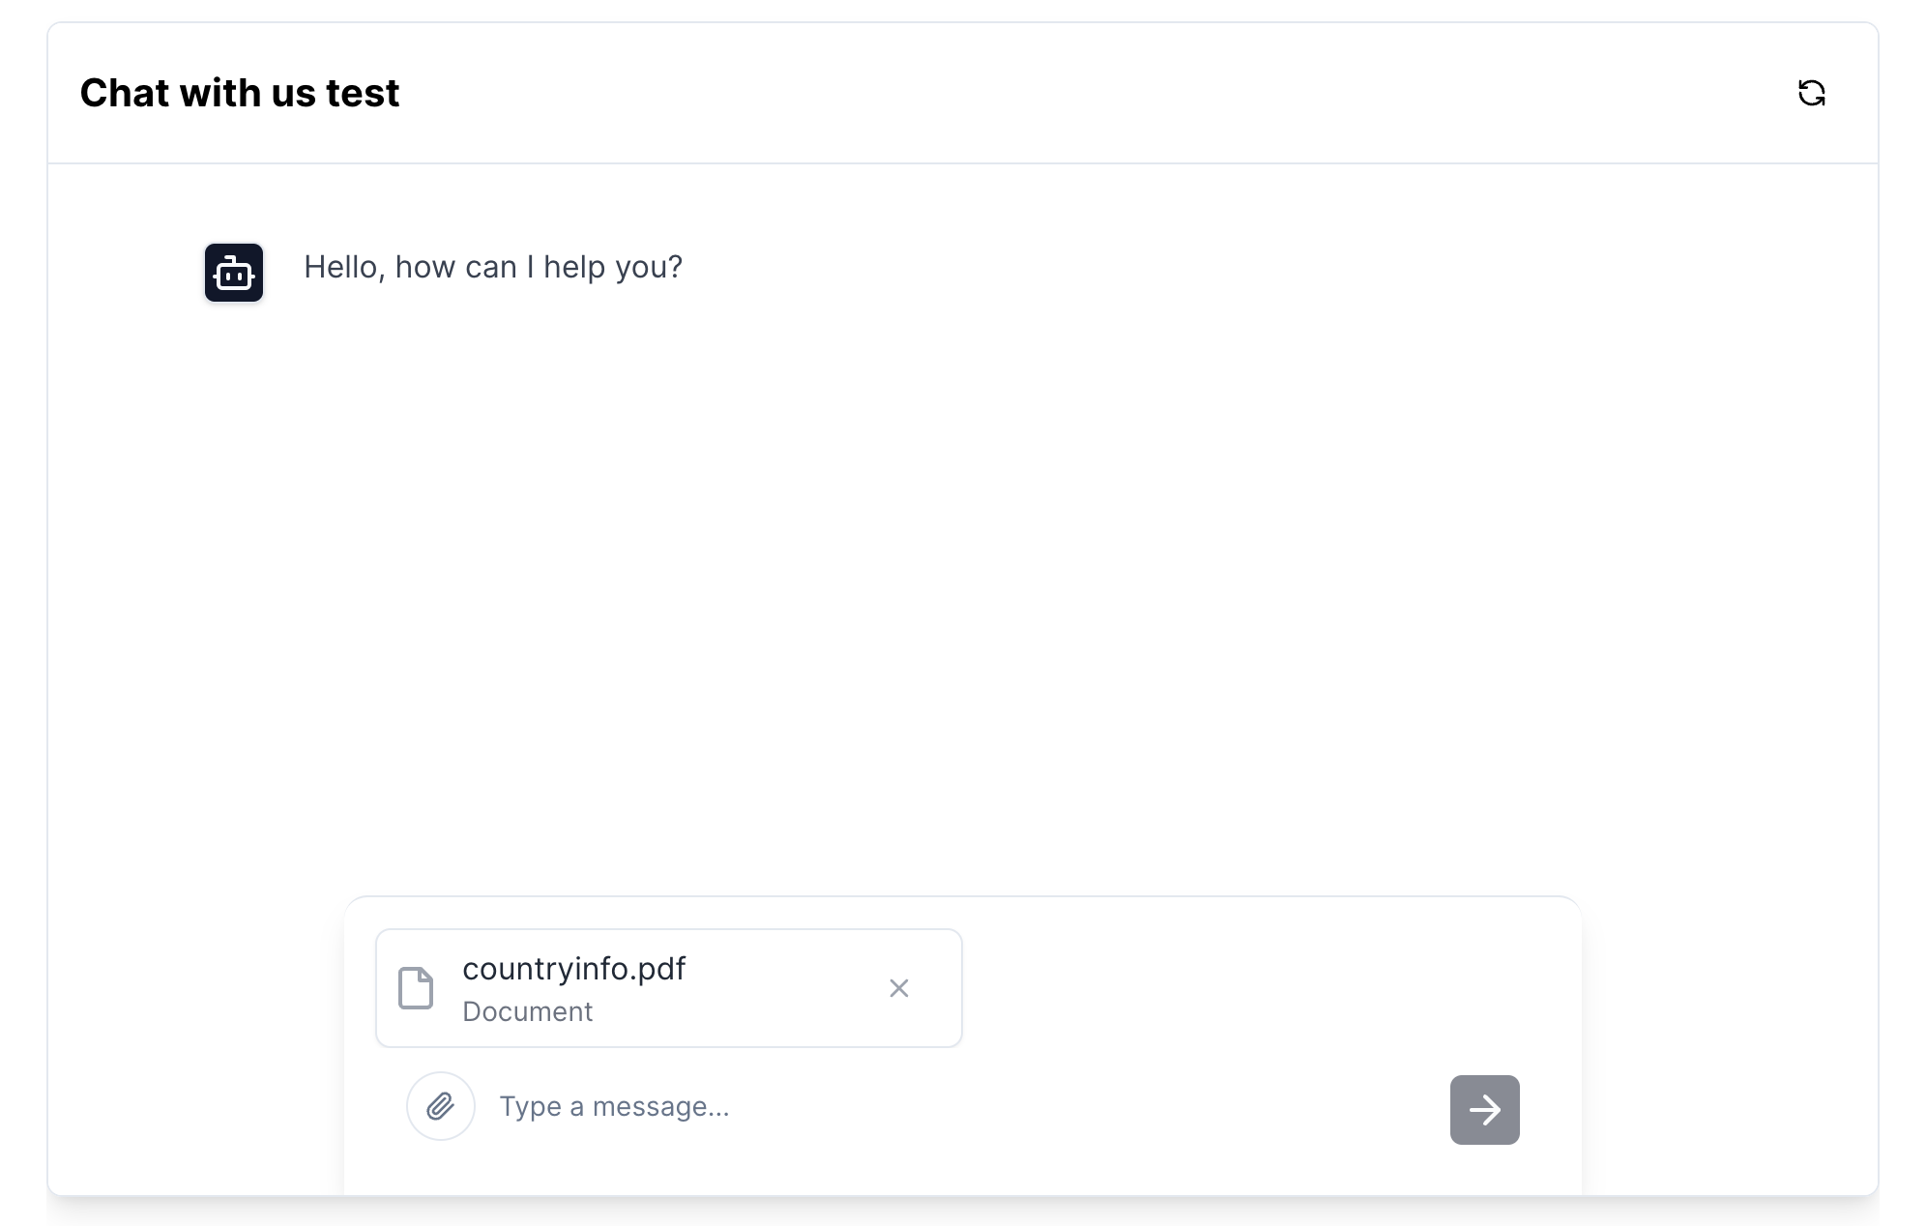Click the refresh conversation icon
This screenshot has width=1926, height=1226.
tap(1811, 93)
